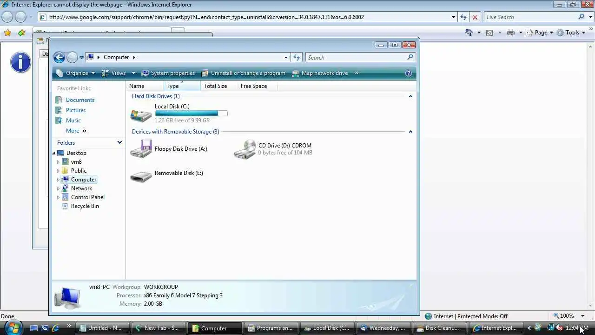The height and width of the screenshot is (335, 595).
Task: Go back in the Computer explorer window
Action: [x=59, y=57]
